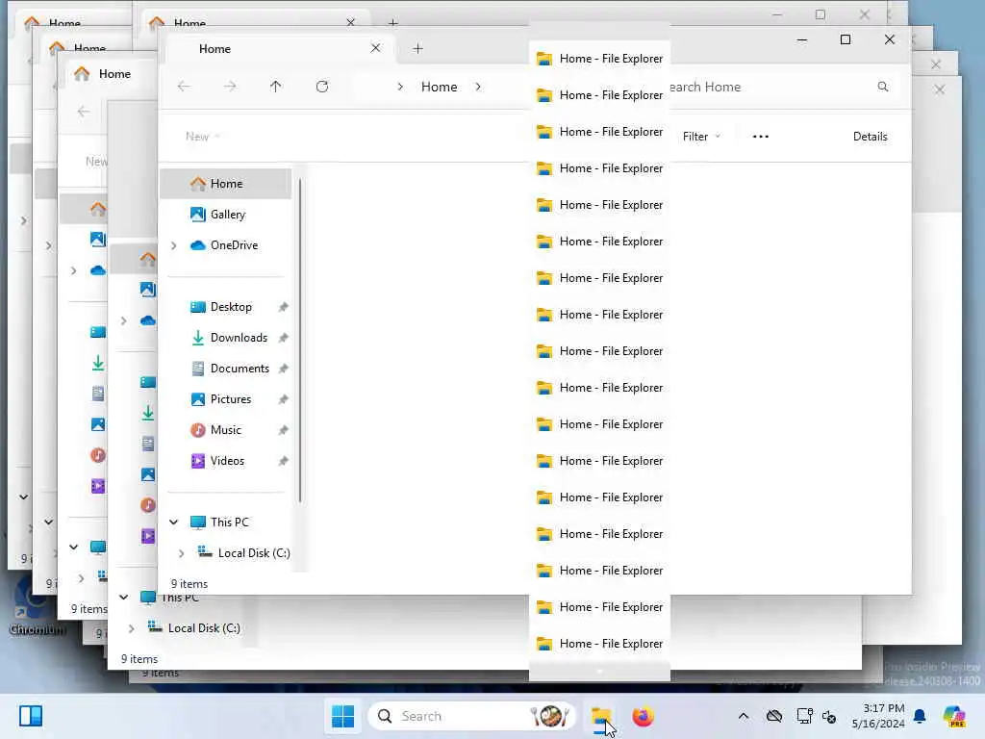This screenshot has width=985, height=739.
Task: Go back using the front window's back arrow
Action: tap(184, 86)
